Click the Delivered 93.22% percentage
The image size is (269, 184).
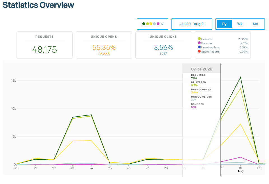(x=243, y=39)
